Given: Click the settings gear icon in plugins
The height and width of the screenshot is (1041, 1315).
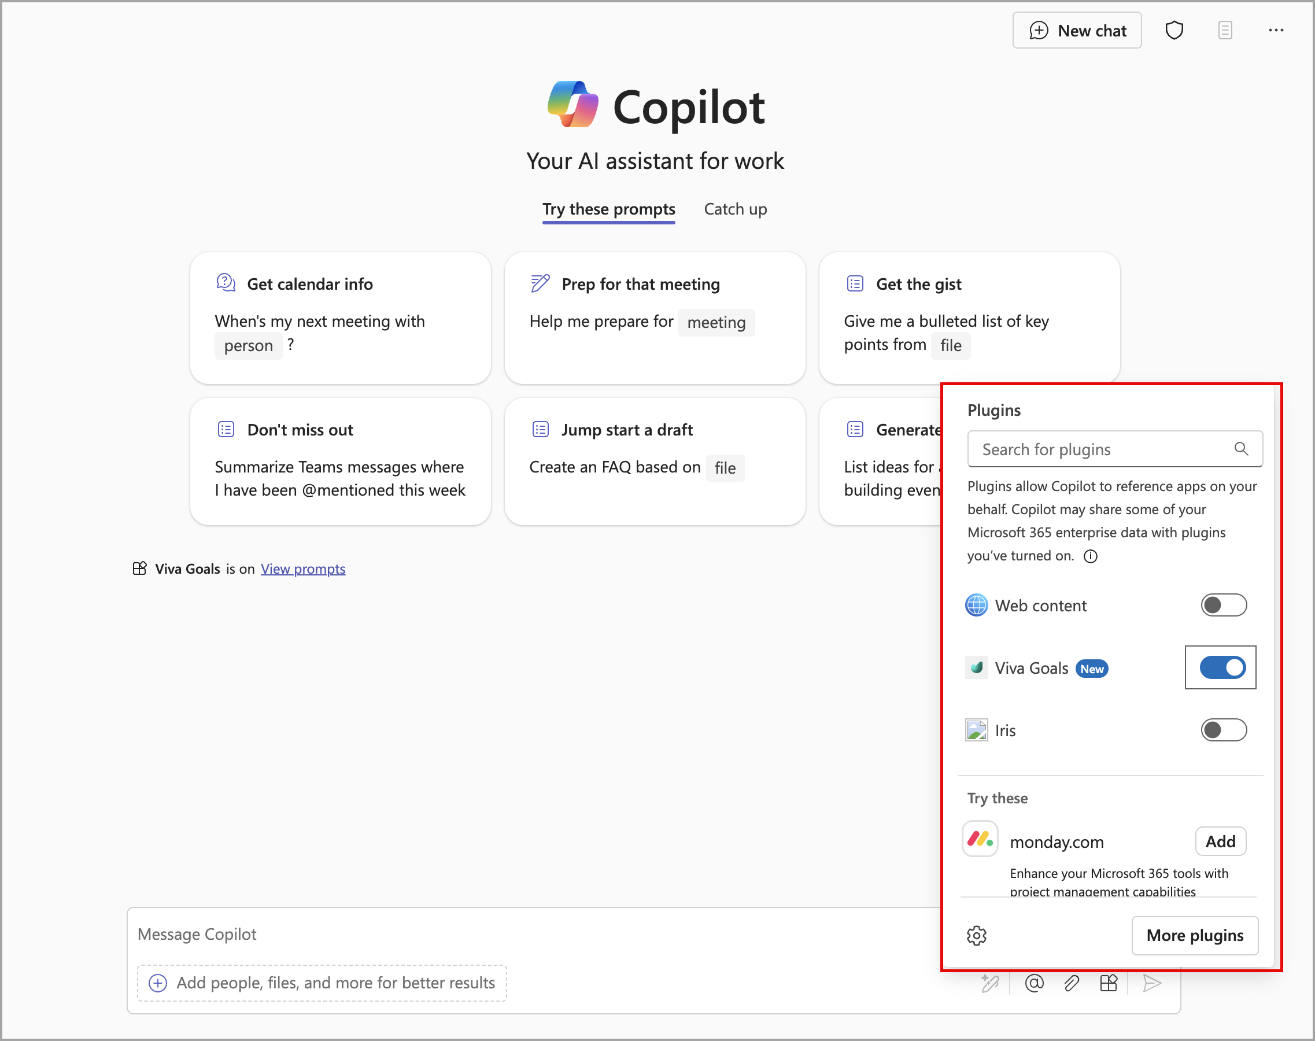Looking at the screenshot, I should [x=977, y=935].
